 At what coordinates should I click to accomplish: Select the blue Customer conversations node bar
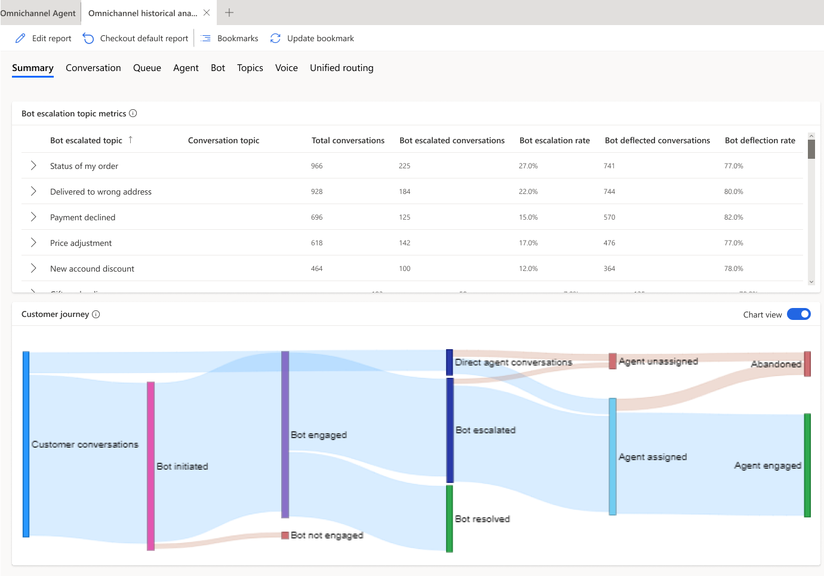tap(26, 444)
